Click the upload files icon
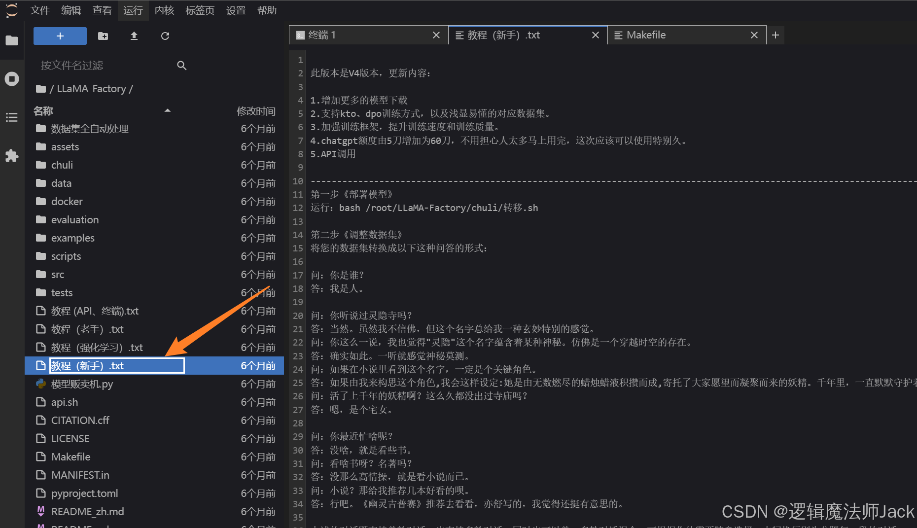 tap(134, 36)
